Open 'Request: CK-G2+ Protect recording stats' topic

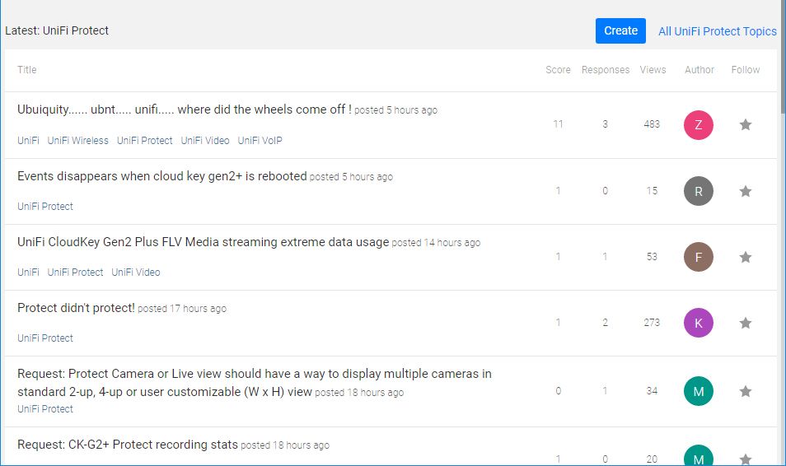[127, 445]
